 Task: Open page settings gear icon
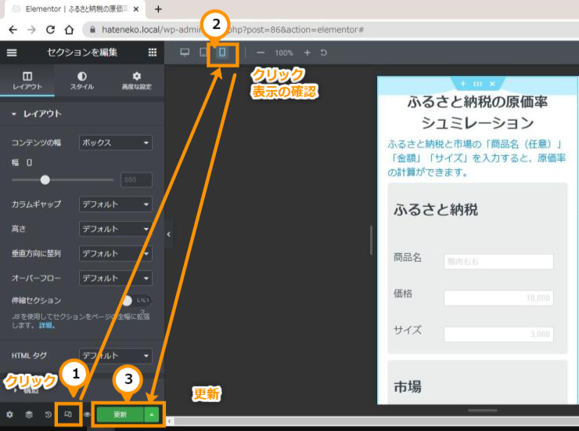point(9,415)
